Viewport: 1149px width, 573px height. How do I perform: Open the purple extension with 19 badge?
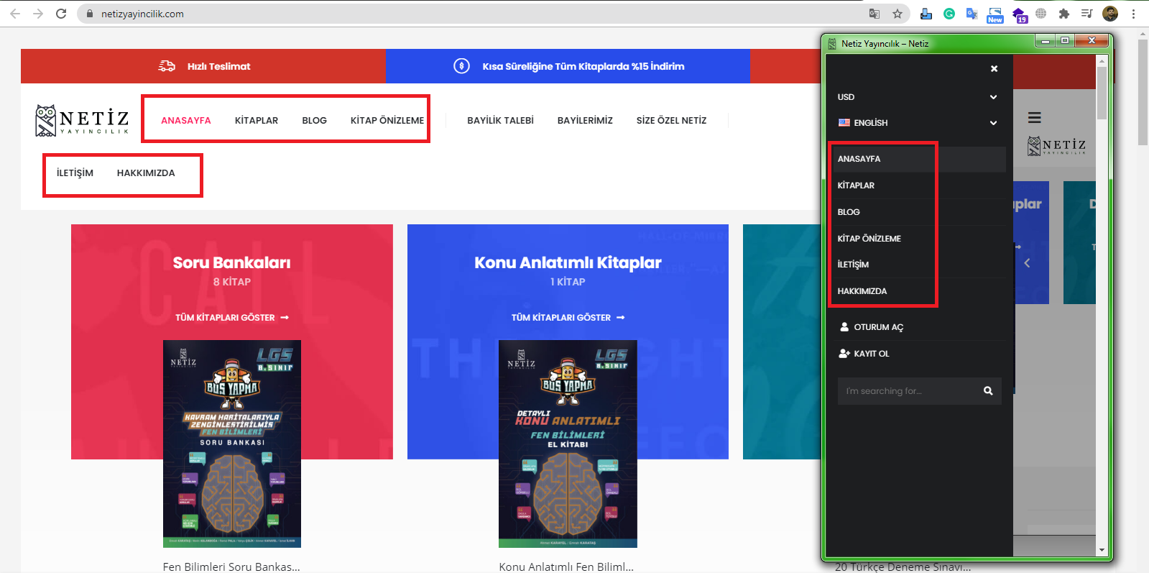click(1019, 15)
